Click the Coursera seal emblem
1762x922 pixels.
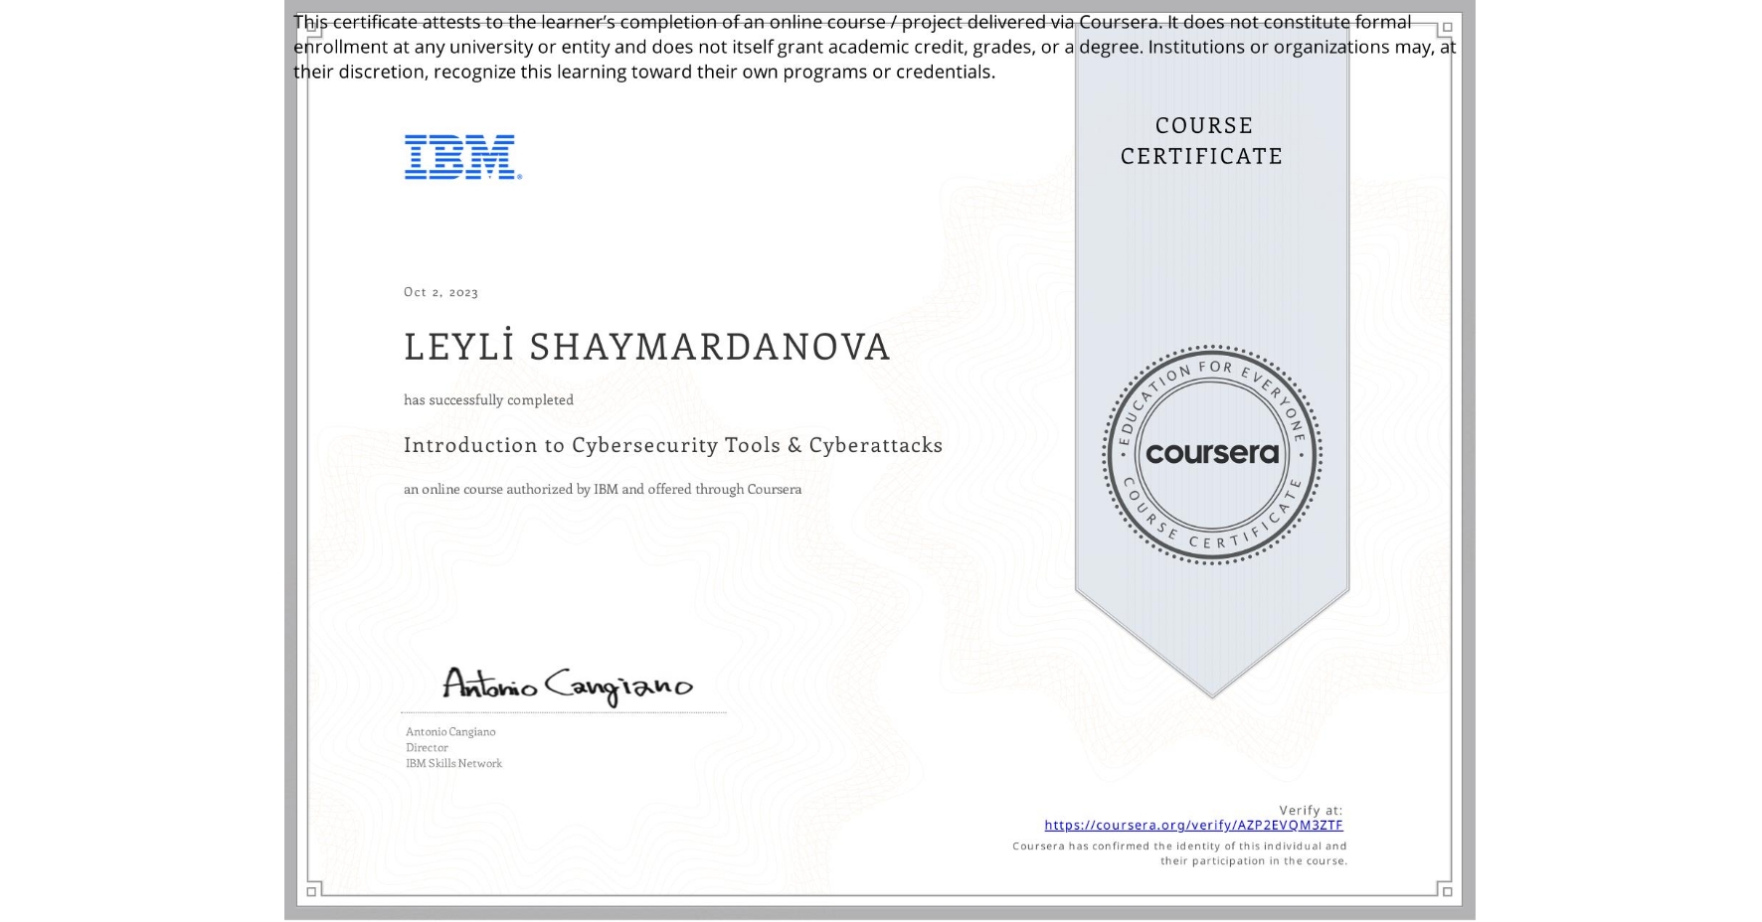1211,454
